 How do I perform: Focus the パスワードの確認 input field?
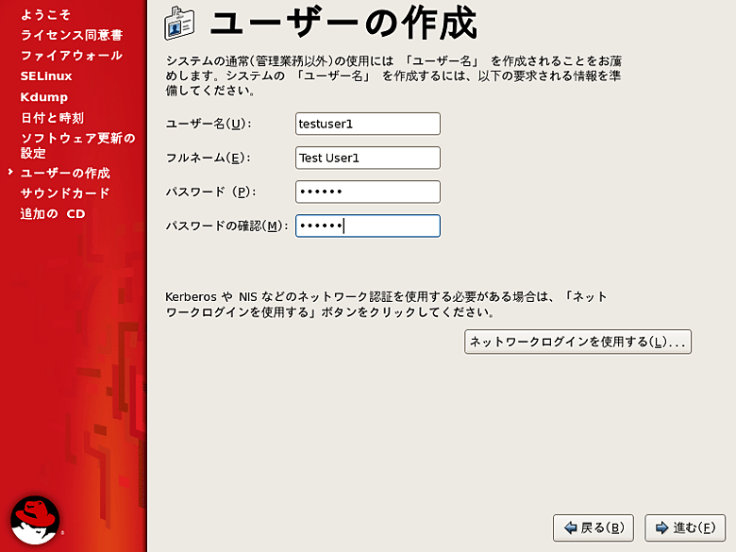(x=368, y=226)
